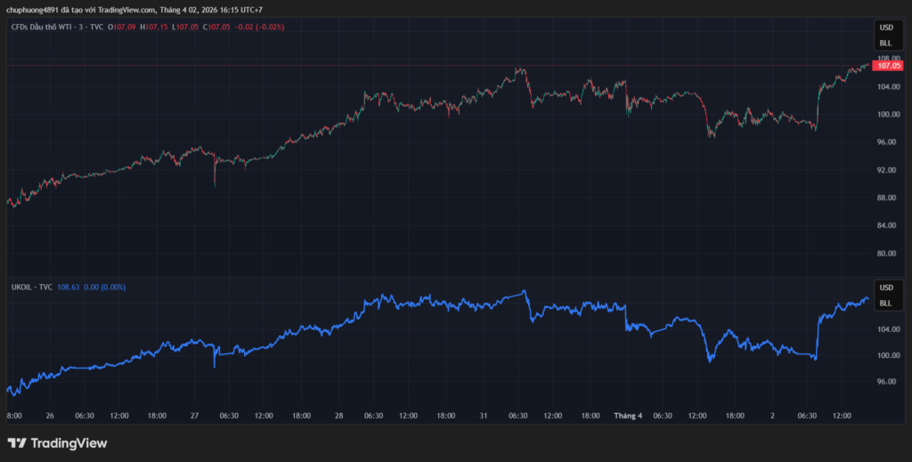
Task: Click the UKOIL · TVC legend title
Action: click(x=30, y=288)
